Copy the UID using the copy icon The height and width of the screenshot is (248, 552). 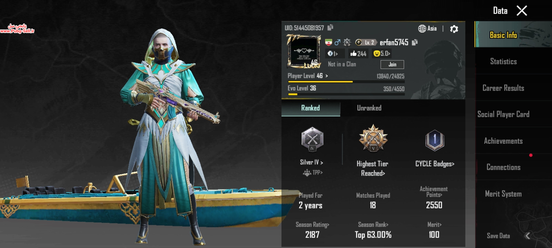tap(330, 27)
